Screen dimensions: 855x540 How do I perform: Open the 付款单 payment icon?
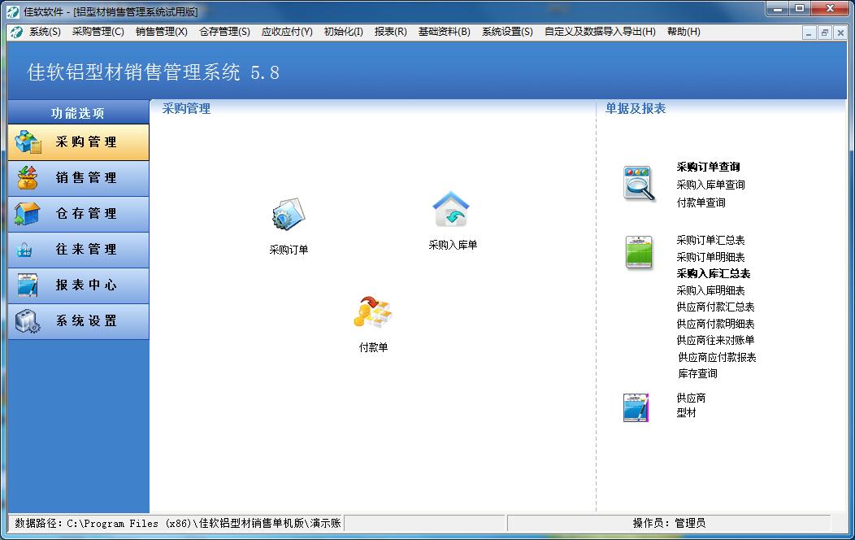pos(373,312)
